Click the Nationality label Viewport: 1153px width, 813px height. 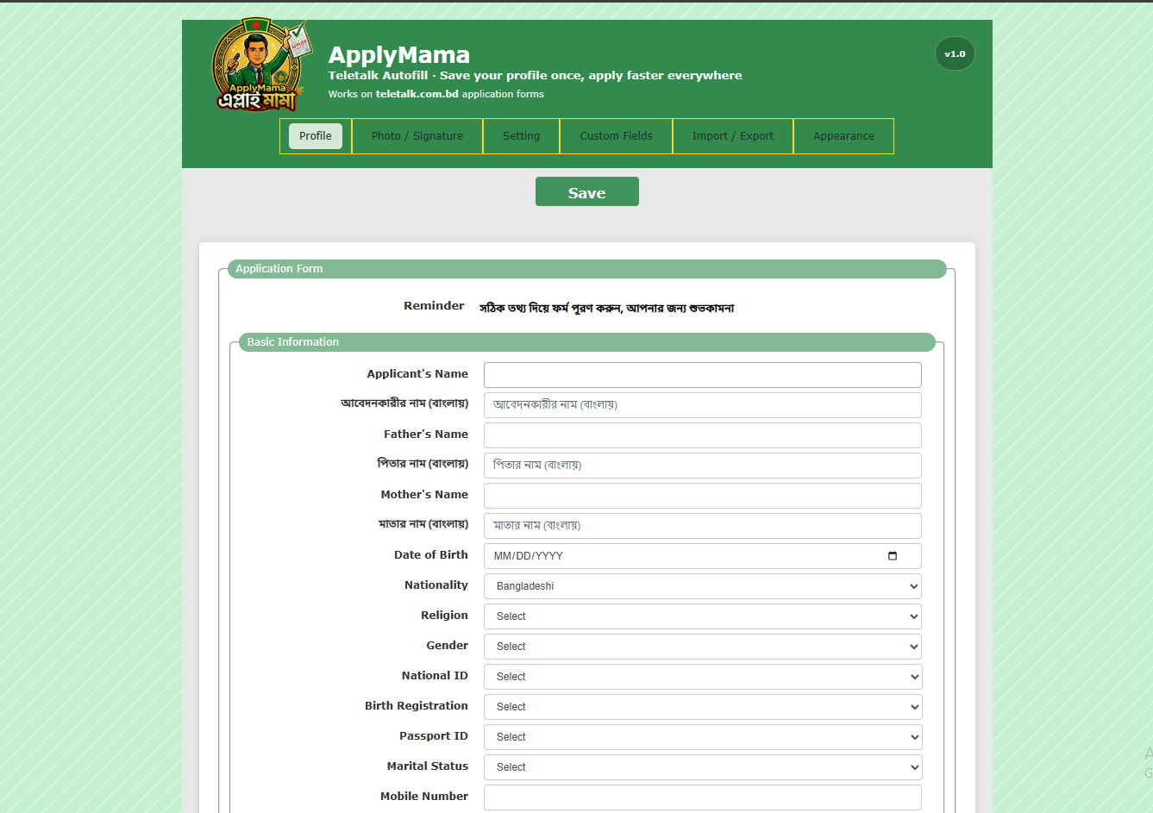pos(436,585)
